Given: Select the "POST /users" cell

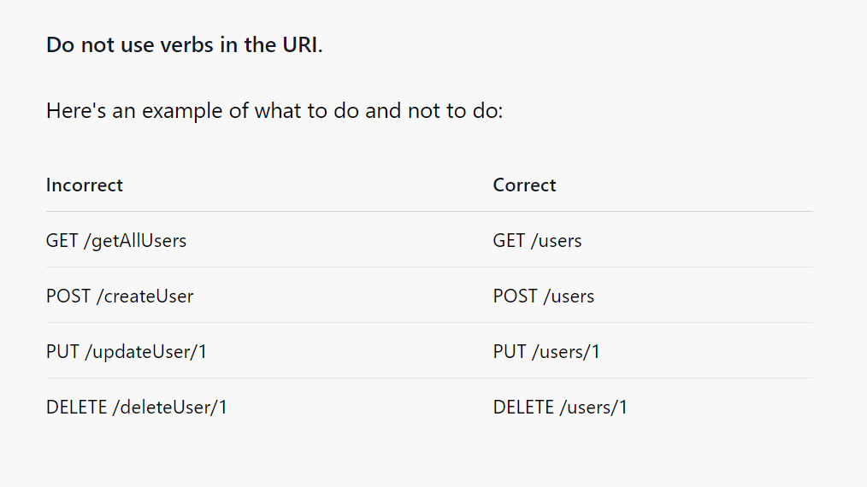Looking at the screenshot, I should 543,296.
